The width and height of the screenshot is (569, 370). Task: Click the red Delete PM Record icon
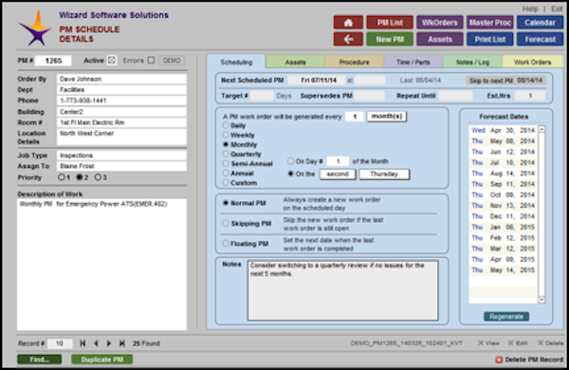(x=499, y=360)
